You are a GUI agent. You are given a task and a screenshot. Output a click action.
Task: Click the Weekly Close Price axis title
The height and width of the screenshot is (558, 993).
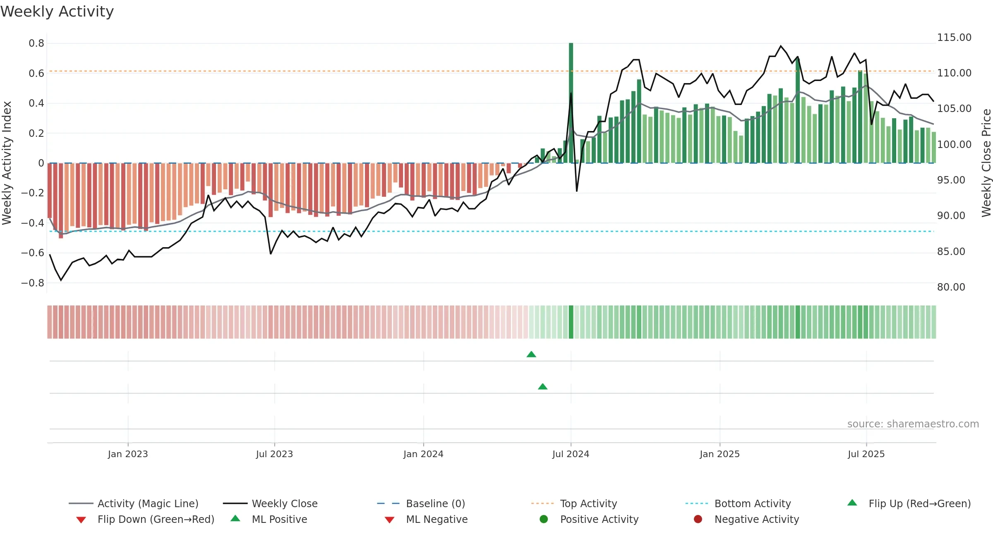[x=986, y=163]
